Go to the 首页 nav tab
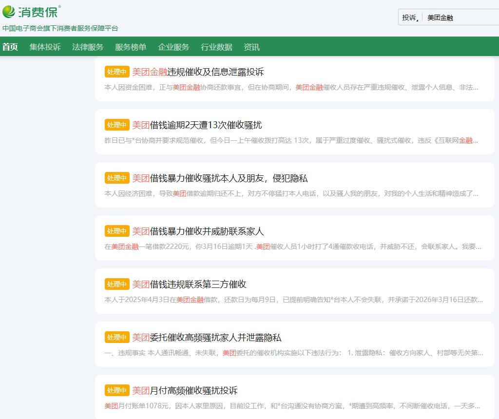The height and width of the screenshot is (419, 499). [x=10, y=47]
